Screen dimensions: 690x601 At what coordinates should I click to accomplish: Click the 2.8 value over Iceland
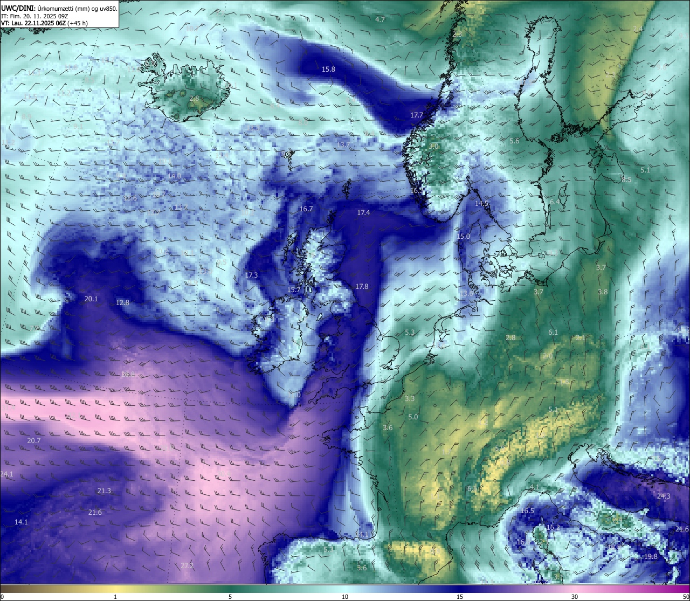pos(194,99)
